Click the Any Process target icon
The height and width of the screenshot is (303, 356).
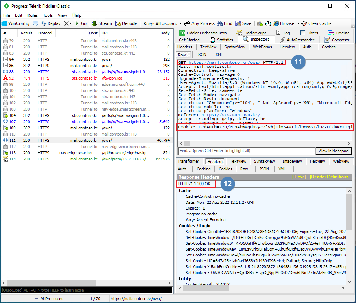pos(187,23)
